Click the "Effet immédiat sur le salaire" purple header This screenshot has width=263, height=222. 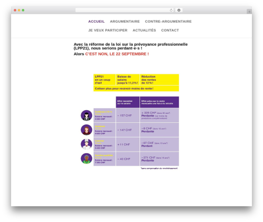[x=128, y=102]
